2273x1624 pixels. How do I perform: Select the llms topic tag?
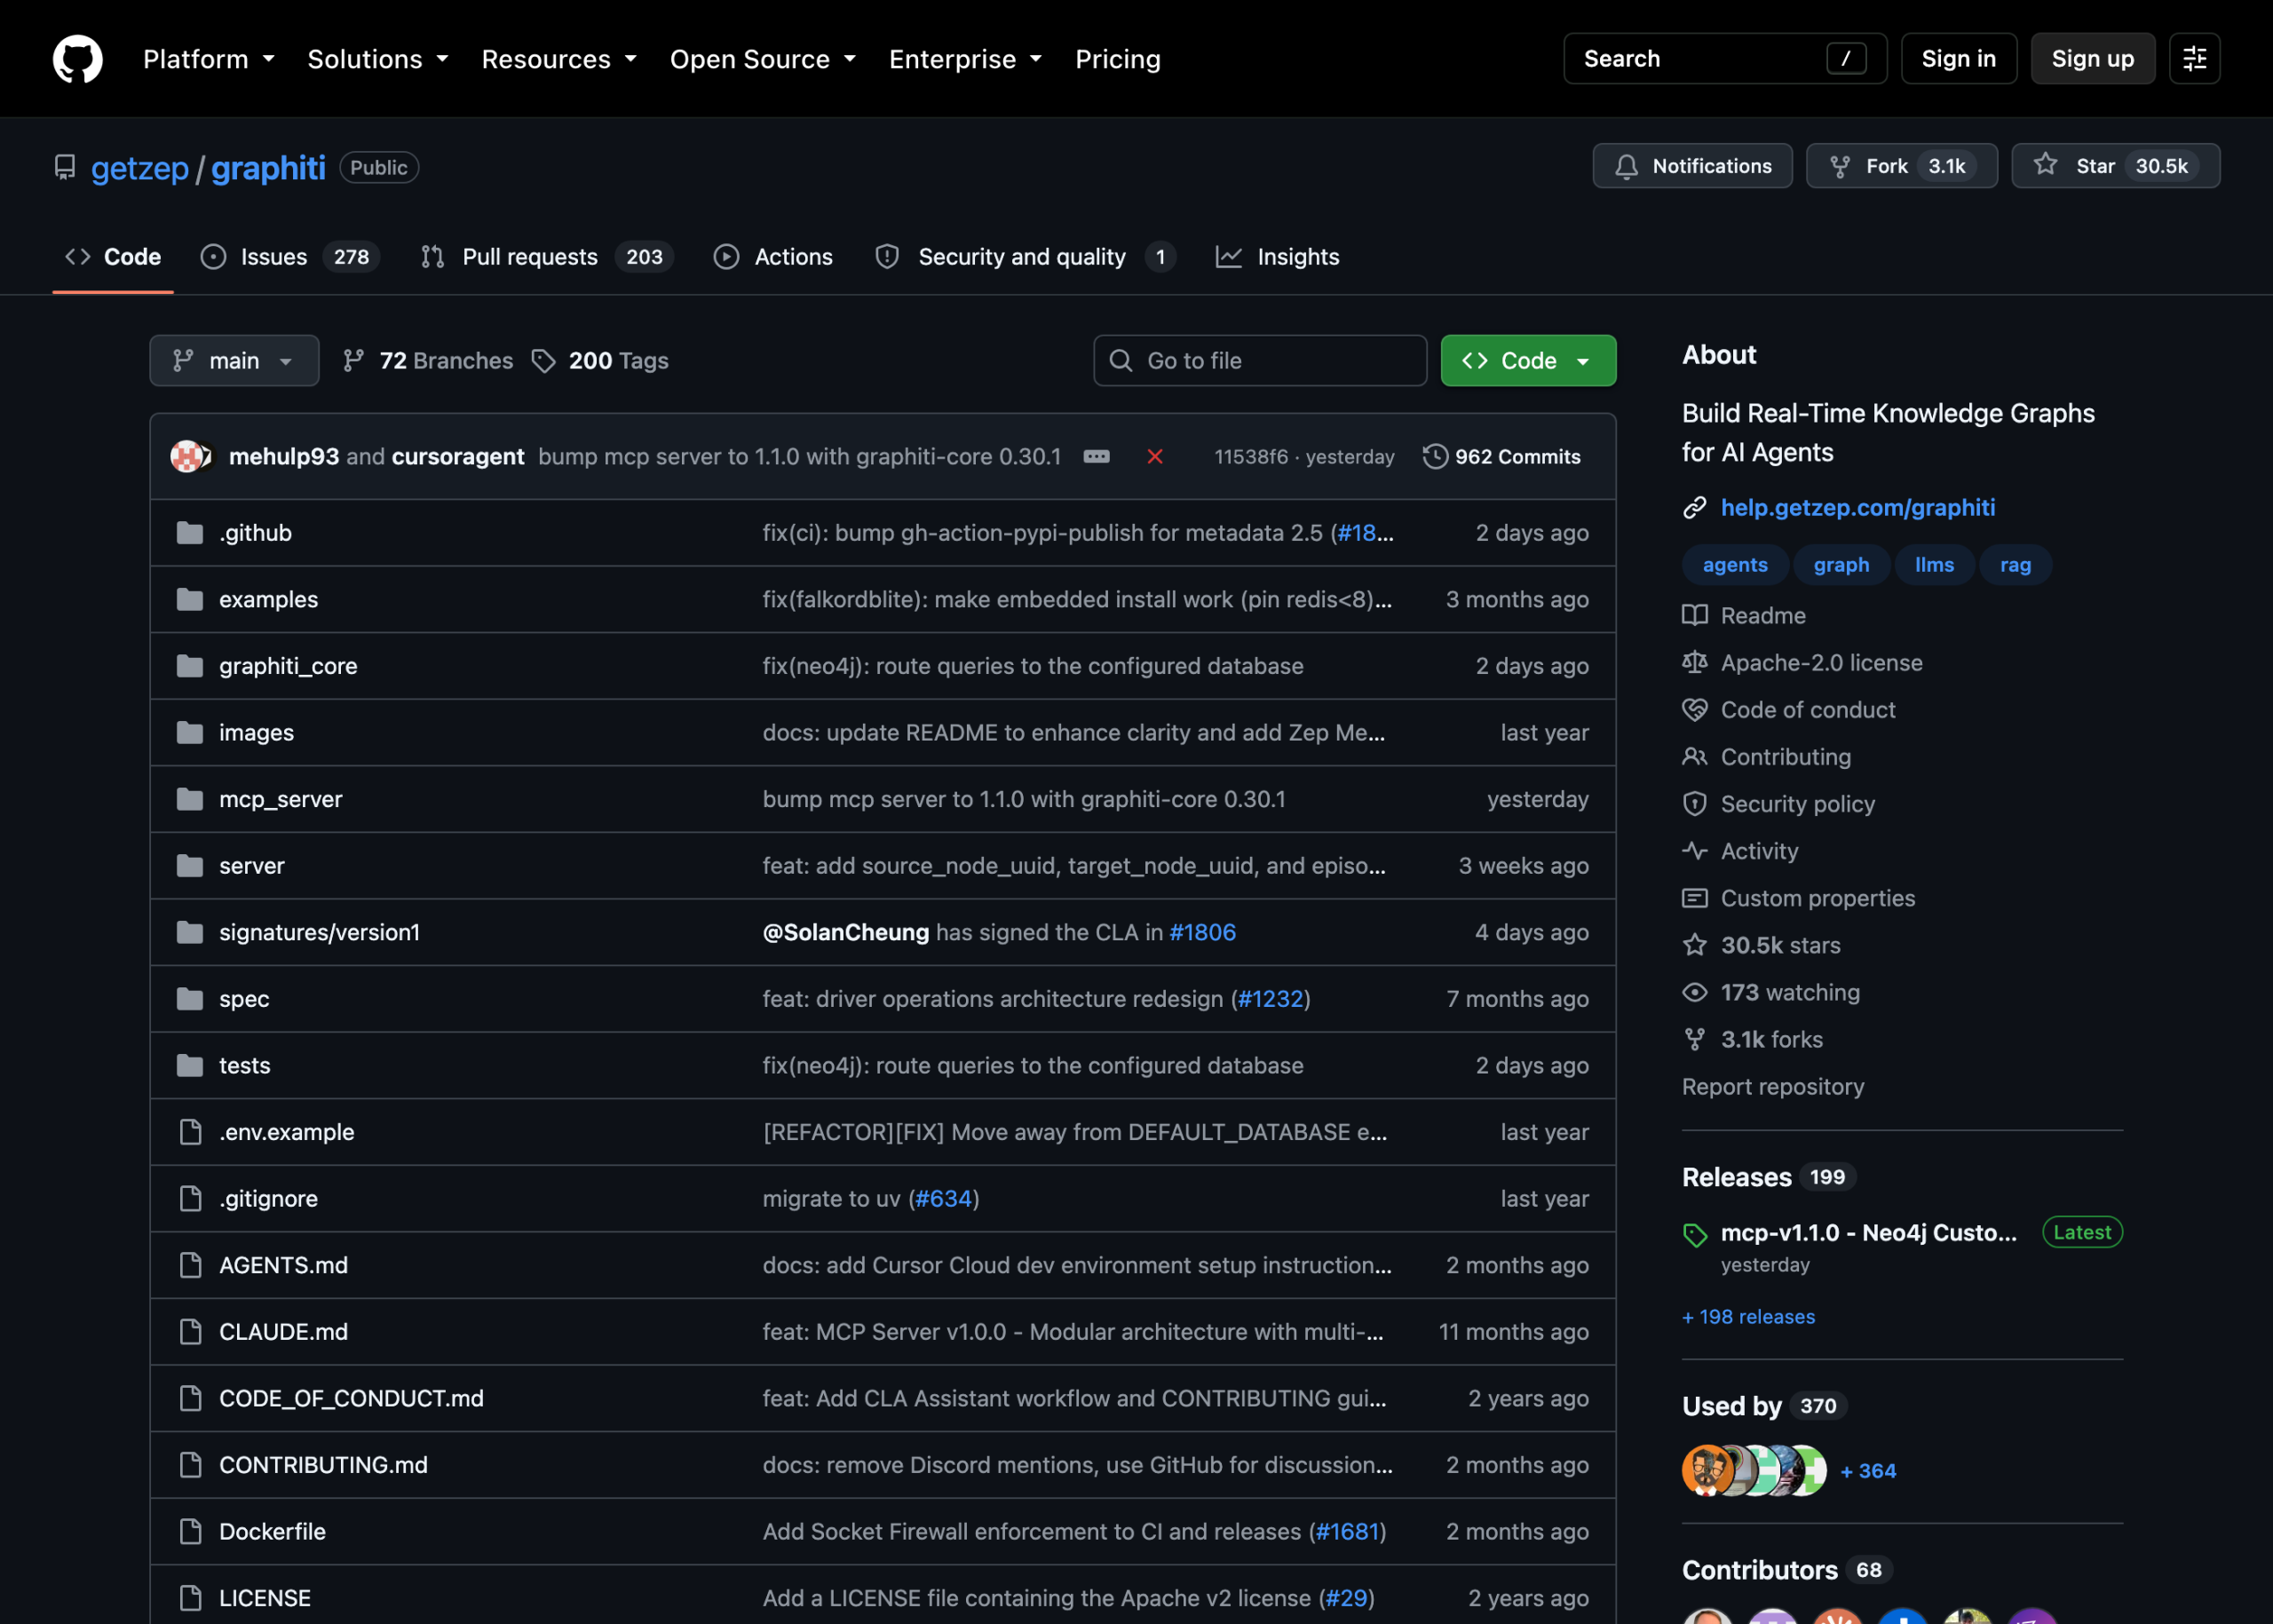1934,565
